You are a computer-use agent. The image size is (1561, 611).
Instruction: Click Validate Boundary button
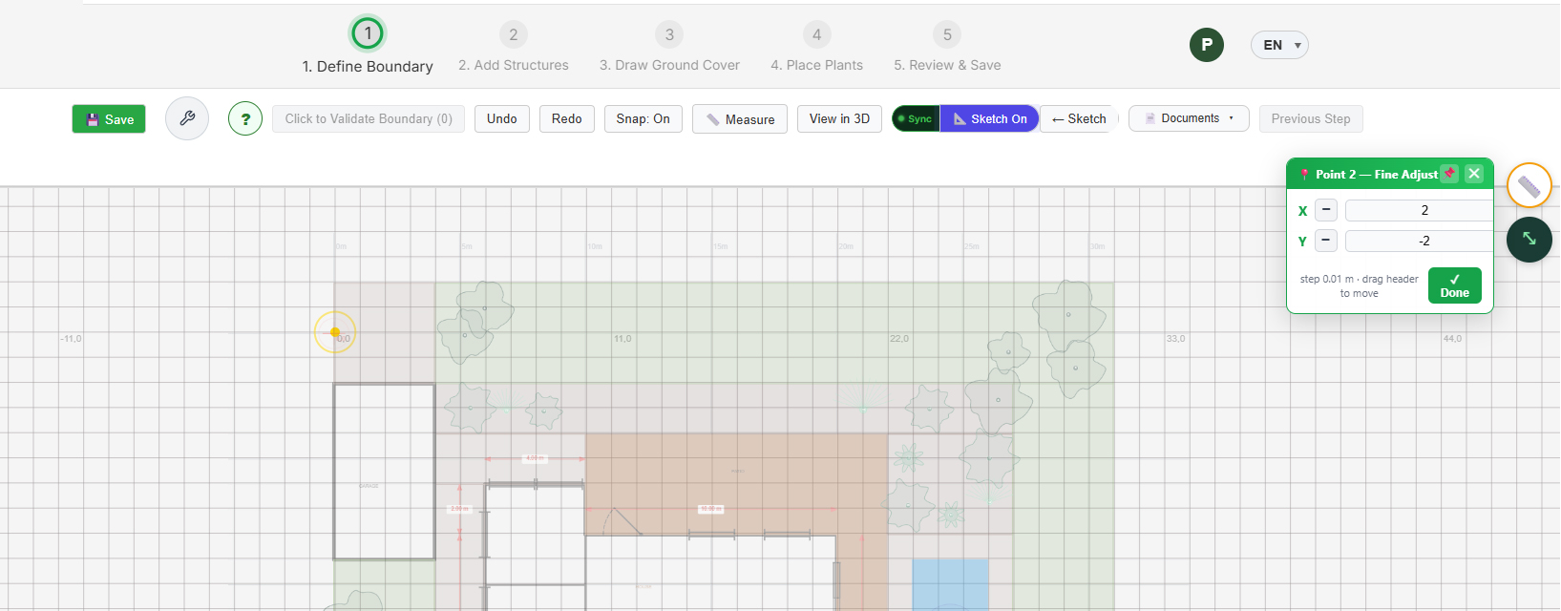pos(369,118)
